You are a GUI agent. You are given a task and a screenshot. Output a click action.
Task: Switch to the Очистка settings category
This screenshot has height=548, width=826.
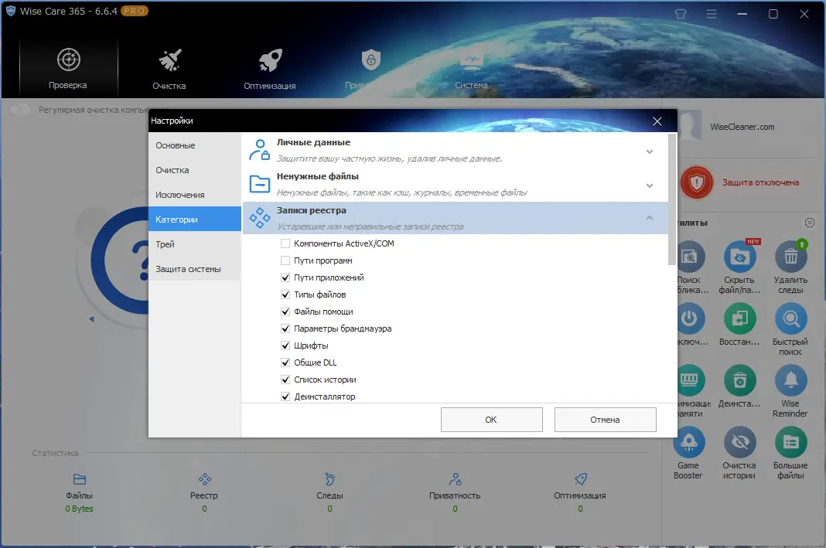[170, 169]
